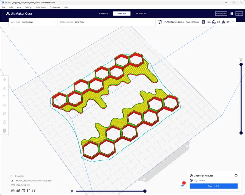Select the Rotate tool in left toolbar

(4, 97)
